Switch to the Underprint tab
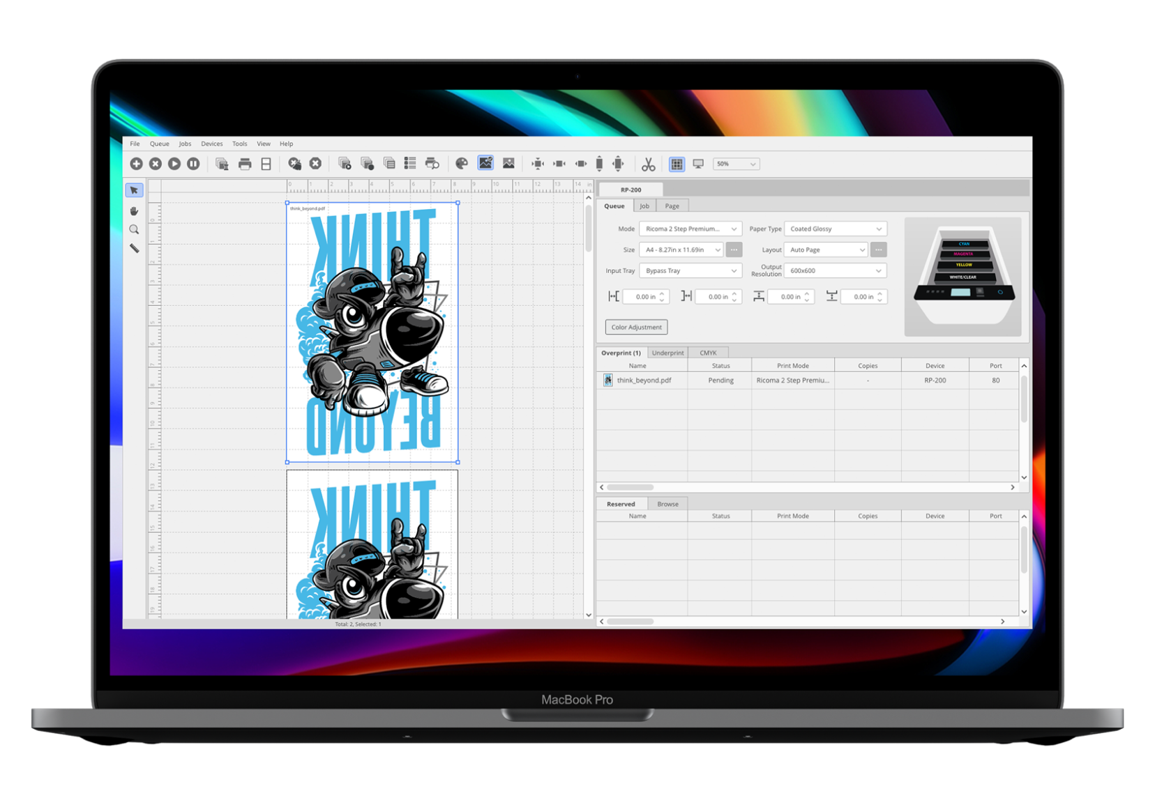 pyautogui.click(x=667, y=353)
